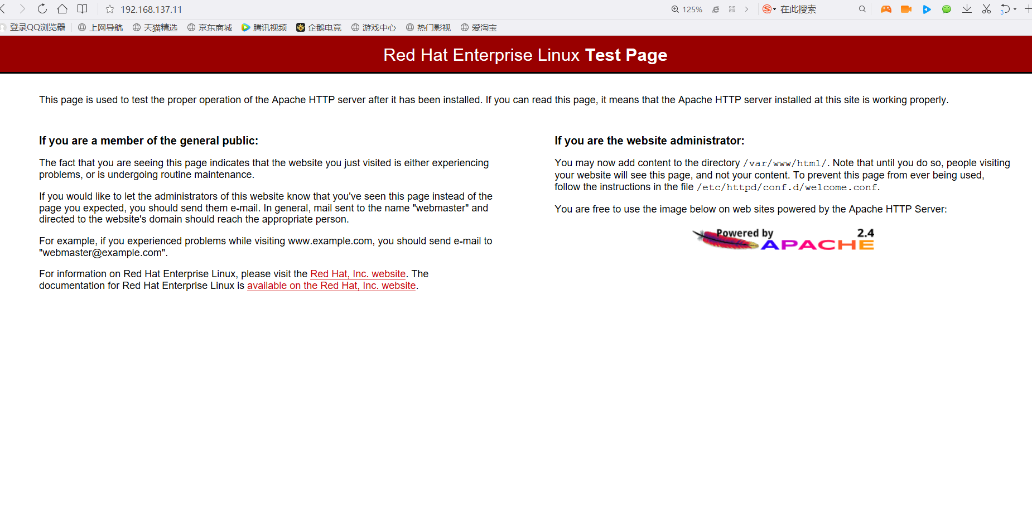Screen dimensions: 1032x526
Task: Expand the undo closed-tabs dropdown arrow
Action: pyautogui.click(x=1015, y=9)
